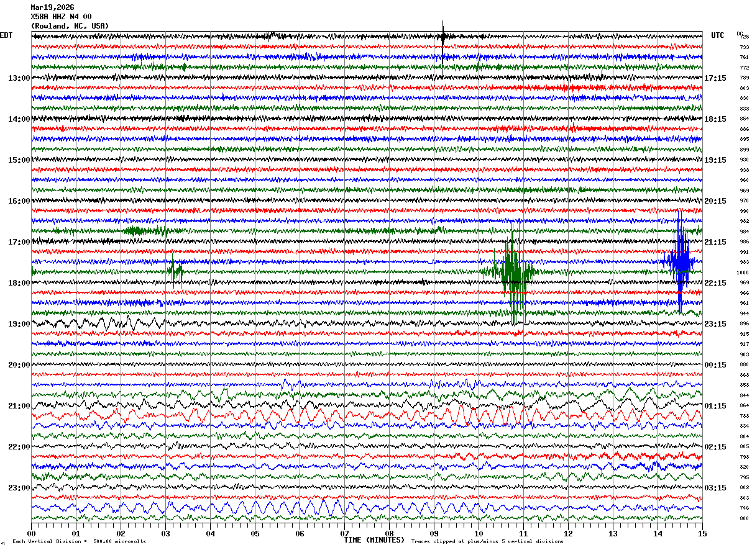Click the DC value 899
This screenshot has height=550, width=752.
click(745, 150)
